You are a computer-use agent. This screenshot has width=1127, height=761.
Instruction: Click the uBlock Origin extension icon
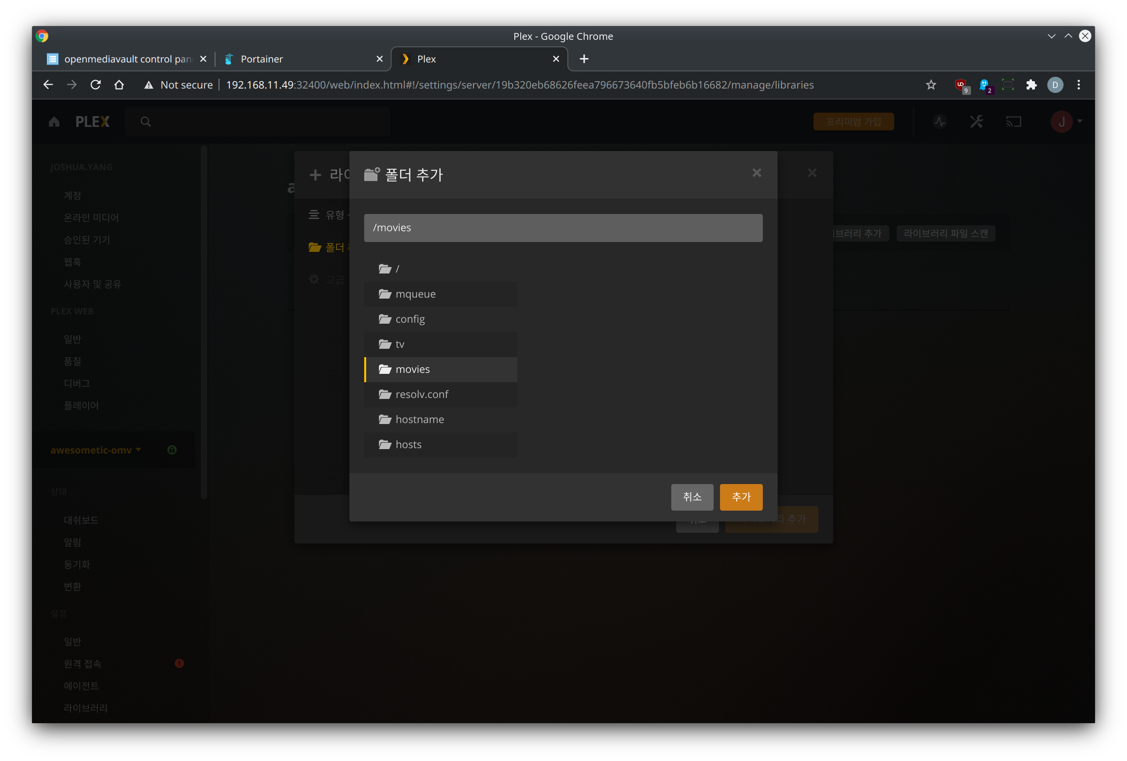[961, 85]
